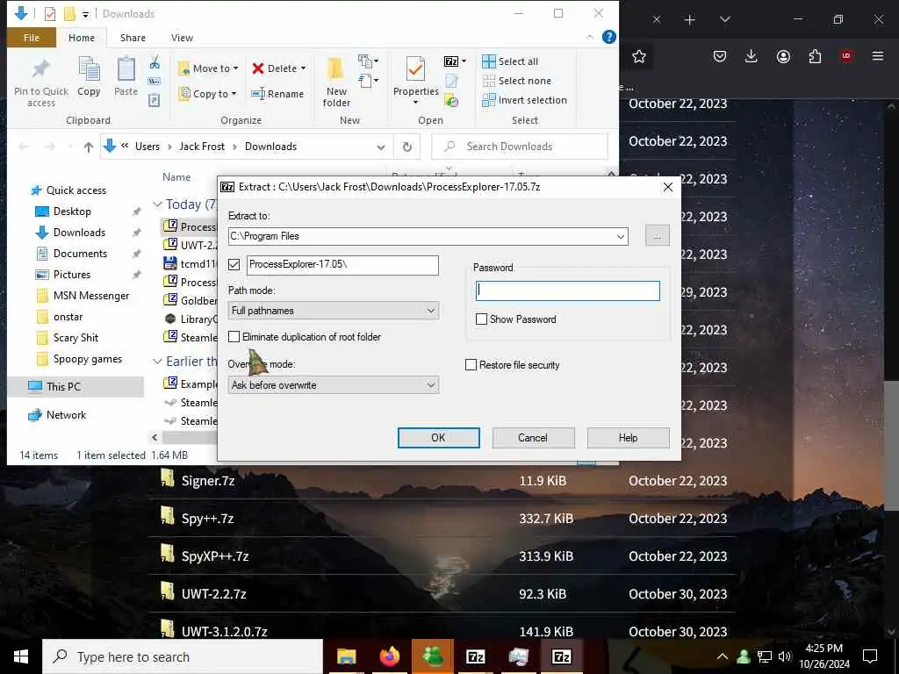Viewport: 899px width, 674px height.
Task: Enable Restore file security checkbox
Action: 471,365
